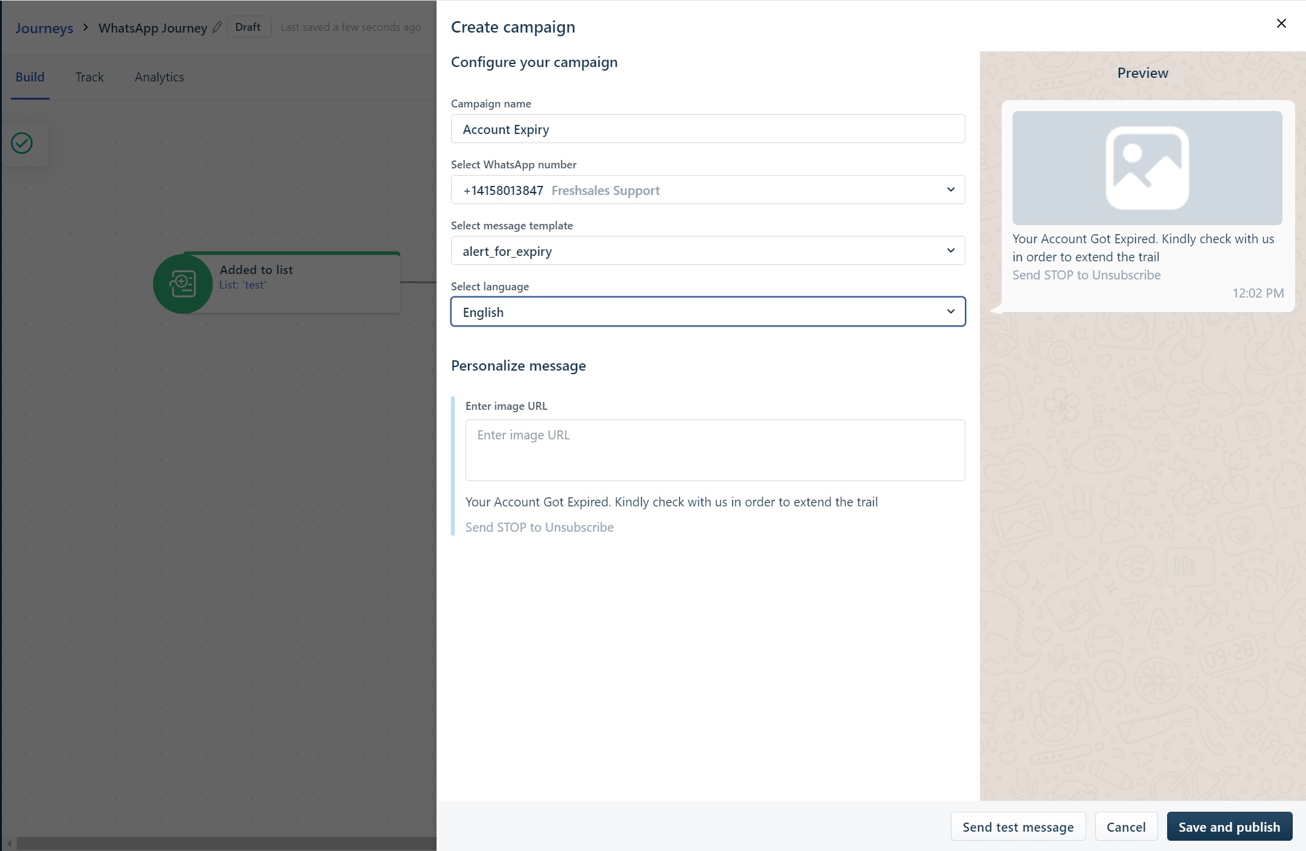This screenshot has height=851, width=1306.
Task: Click Send test message button
Action: pyautogui.click(x=1018, y=827)
